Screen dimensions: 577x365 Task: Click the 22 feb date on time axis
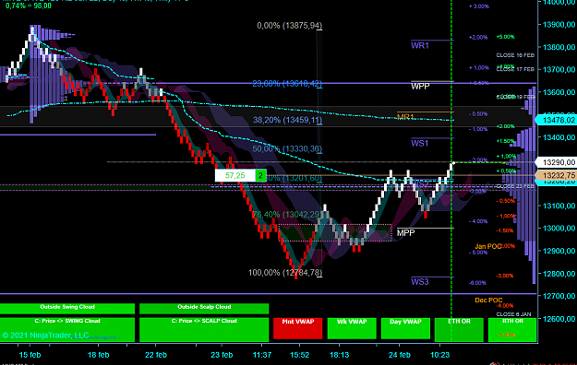click(156, 355)
